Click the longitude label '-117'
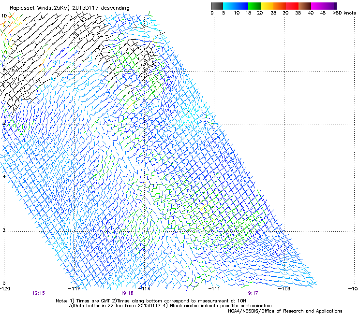Screen dimensions: 358x314 click(x=74, y=289)
